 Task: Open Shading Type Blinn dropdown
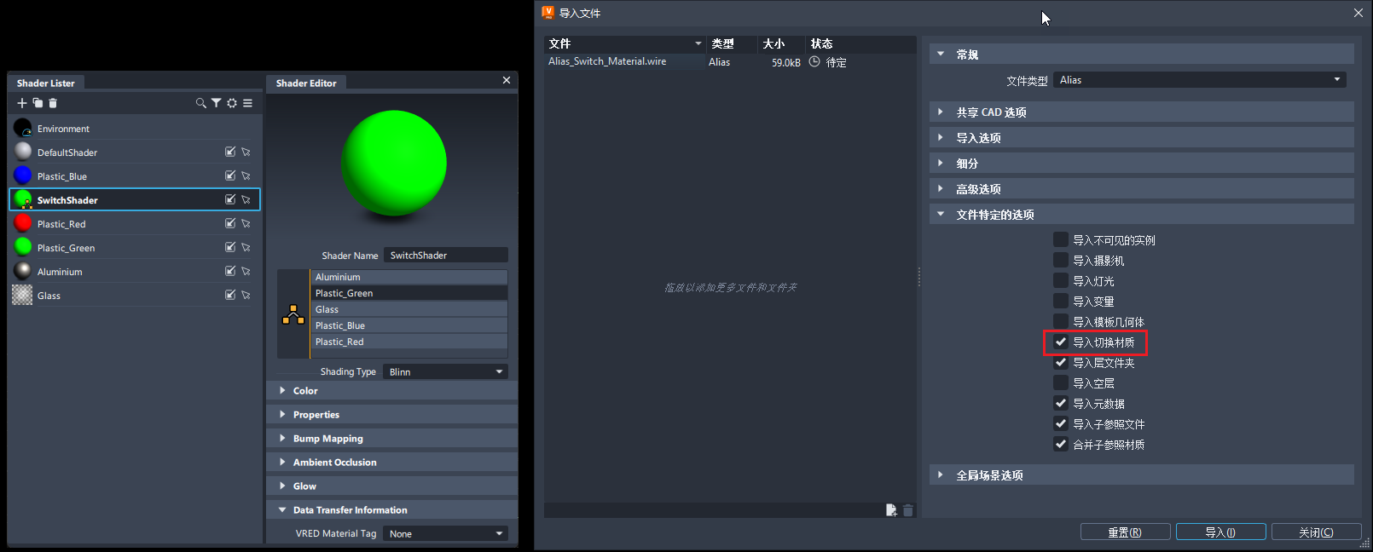(445, 371)
